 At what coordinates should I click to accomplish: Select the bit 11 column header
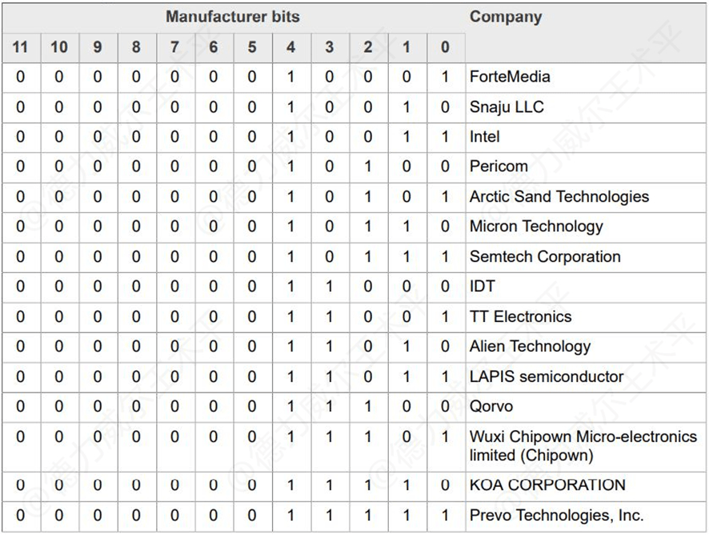point(20,47)
